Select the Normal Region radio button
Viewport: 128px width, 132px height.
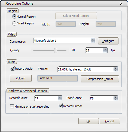[x=14, y=17]
